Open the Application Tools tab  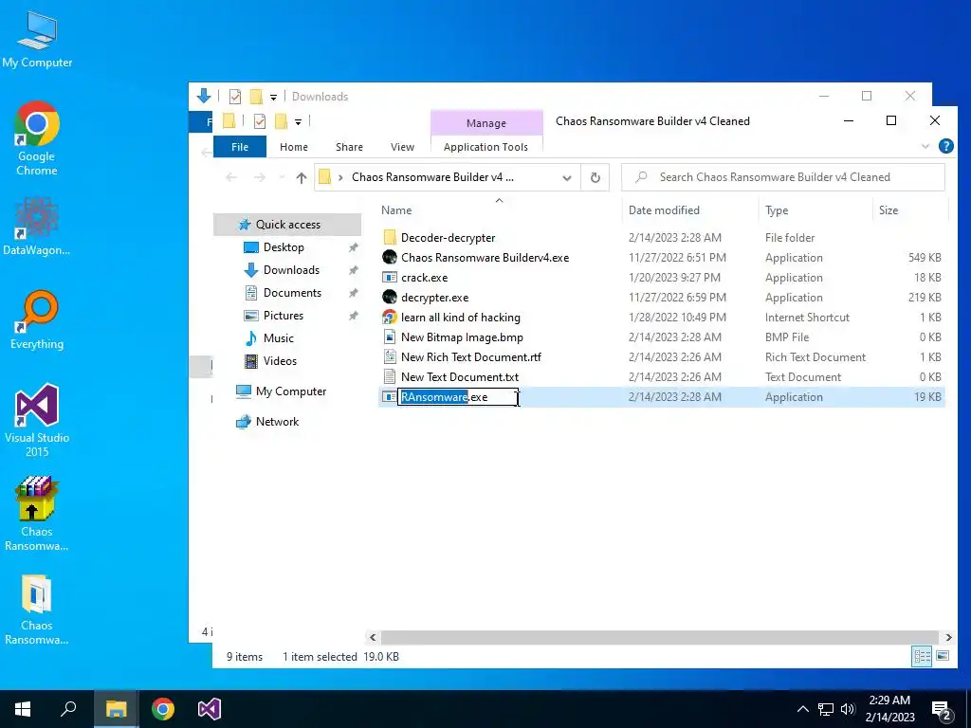[486, 147]
